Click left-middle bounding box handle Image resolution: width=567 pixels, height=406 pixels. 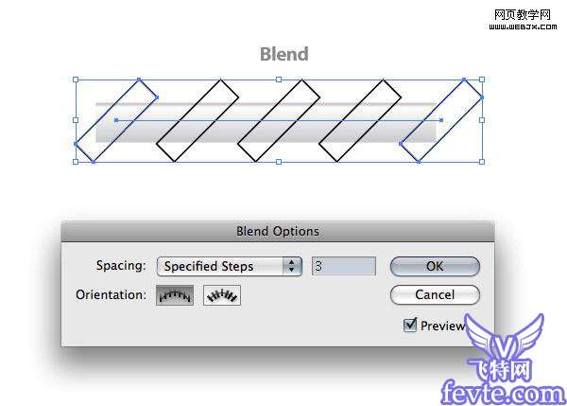point(76,120)
